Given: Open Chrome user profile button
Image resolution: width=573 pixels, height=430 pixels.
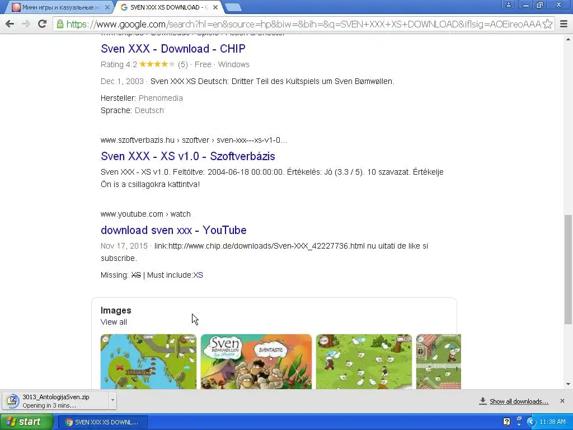Looking at the screenshot, I should [508, 4].
